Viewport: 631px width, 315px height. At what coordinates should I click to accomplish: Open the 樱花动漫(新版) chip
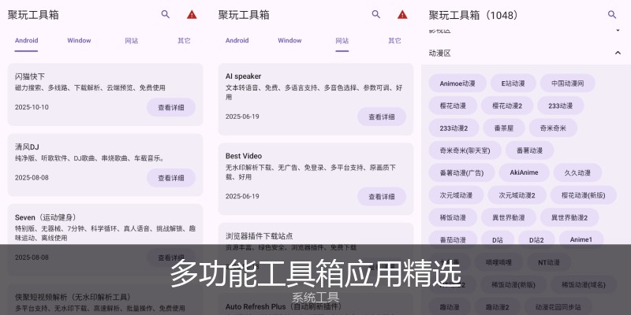pyautogui.click(x=583, y=195)
